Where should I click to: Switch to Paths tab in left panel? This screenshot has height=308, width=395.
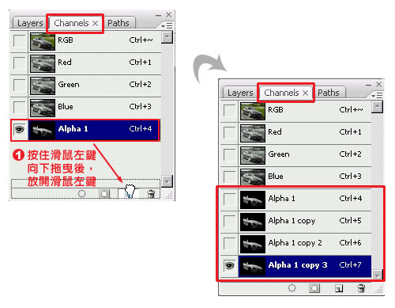pyautogui.click(x=118, y=23)
